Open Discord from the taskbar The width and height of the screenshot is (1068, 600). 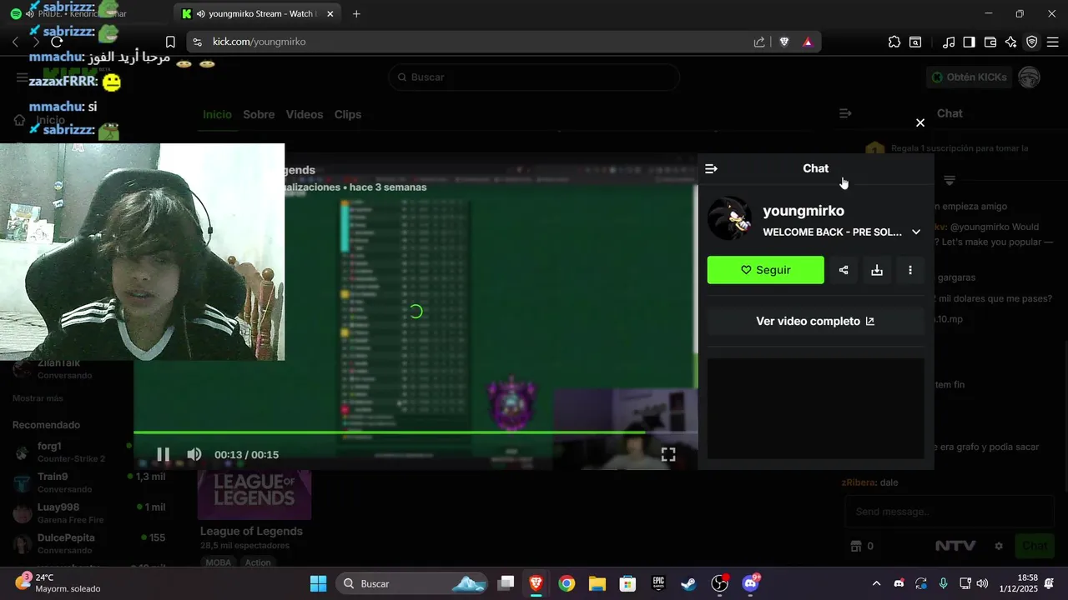[x=750, y=583]
